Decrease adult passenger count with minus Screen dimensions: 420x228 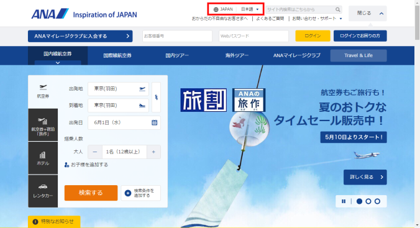pyautogui.click(x=95, y=152)
